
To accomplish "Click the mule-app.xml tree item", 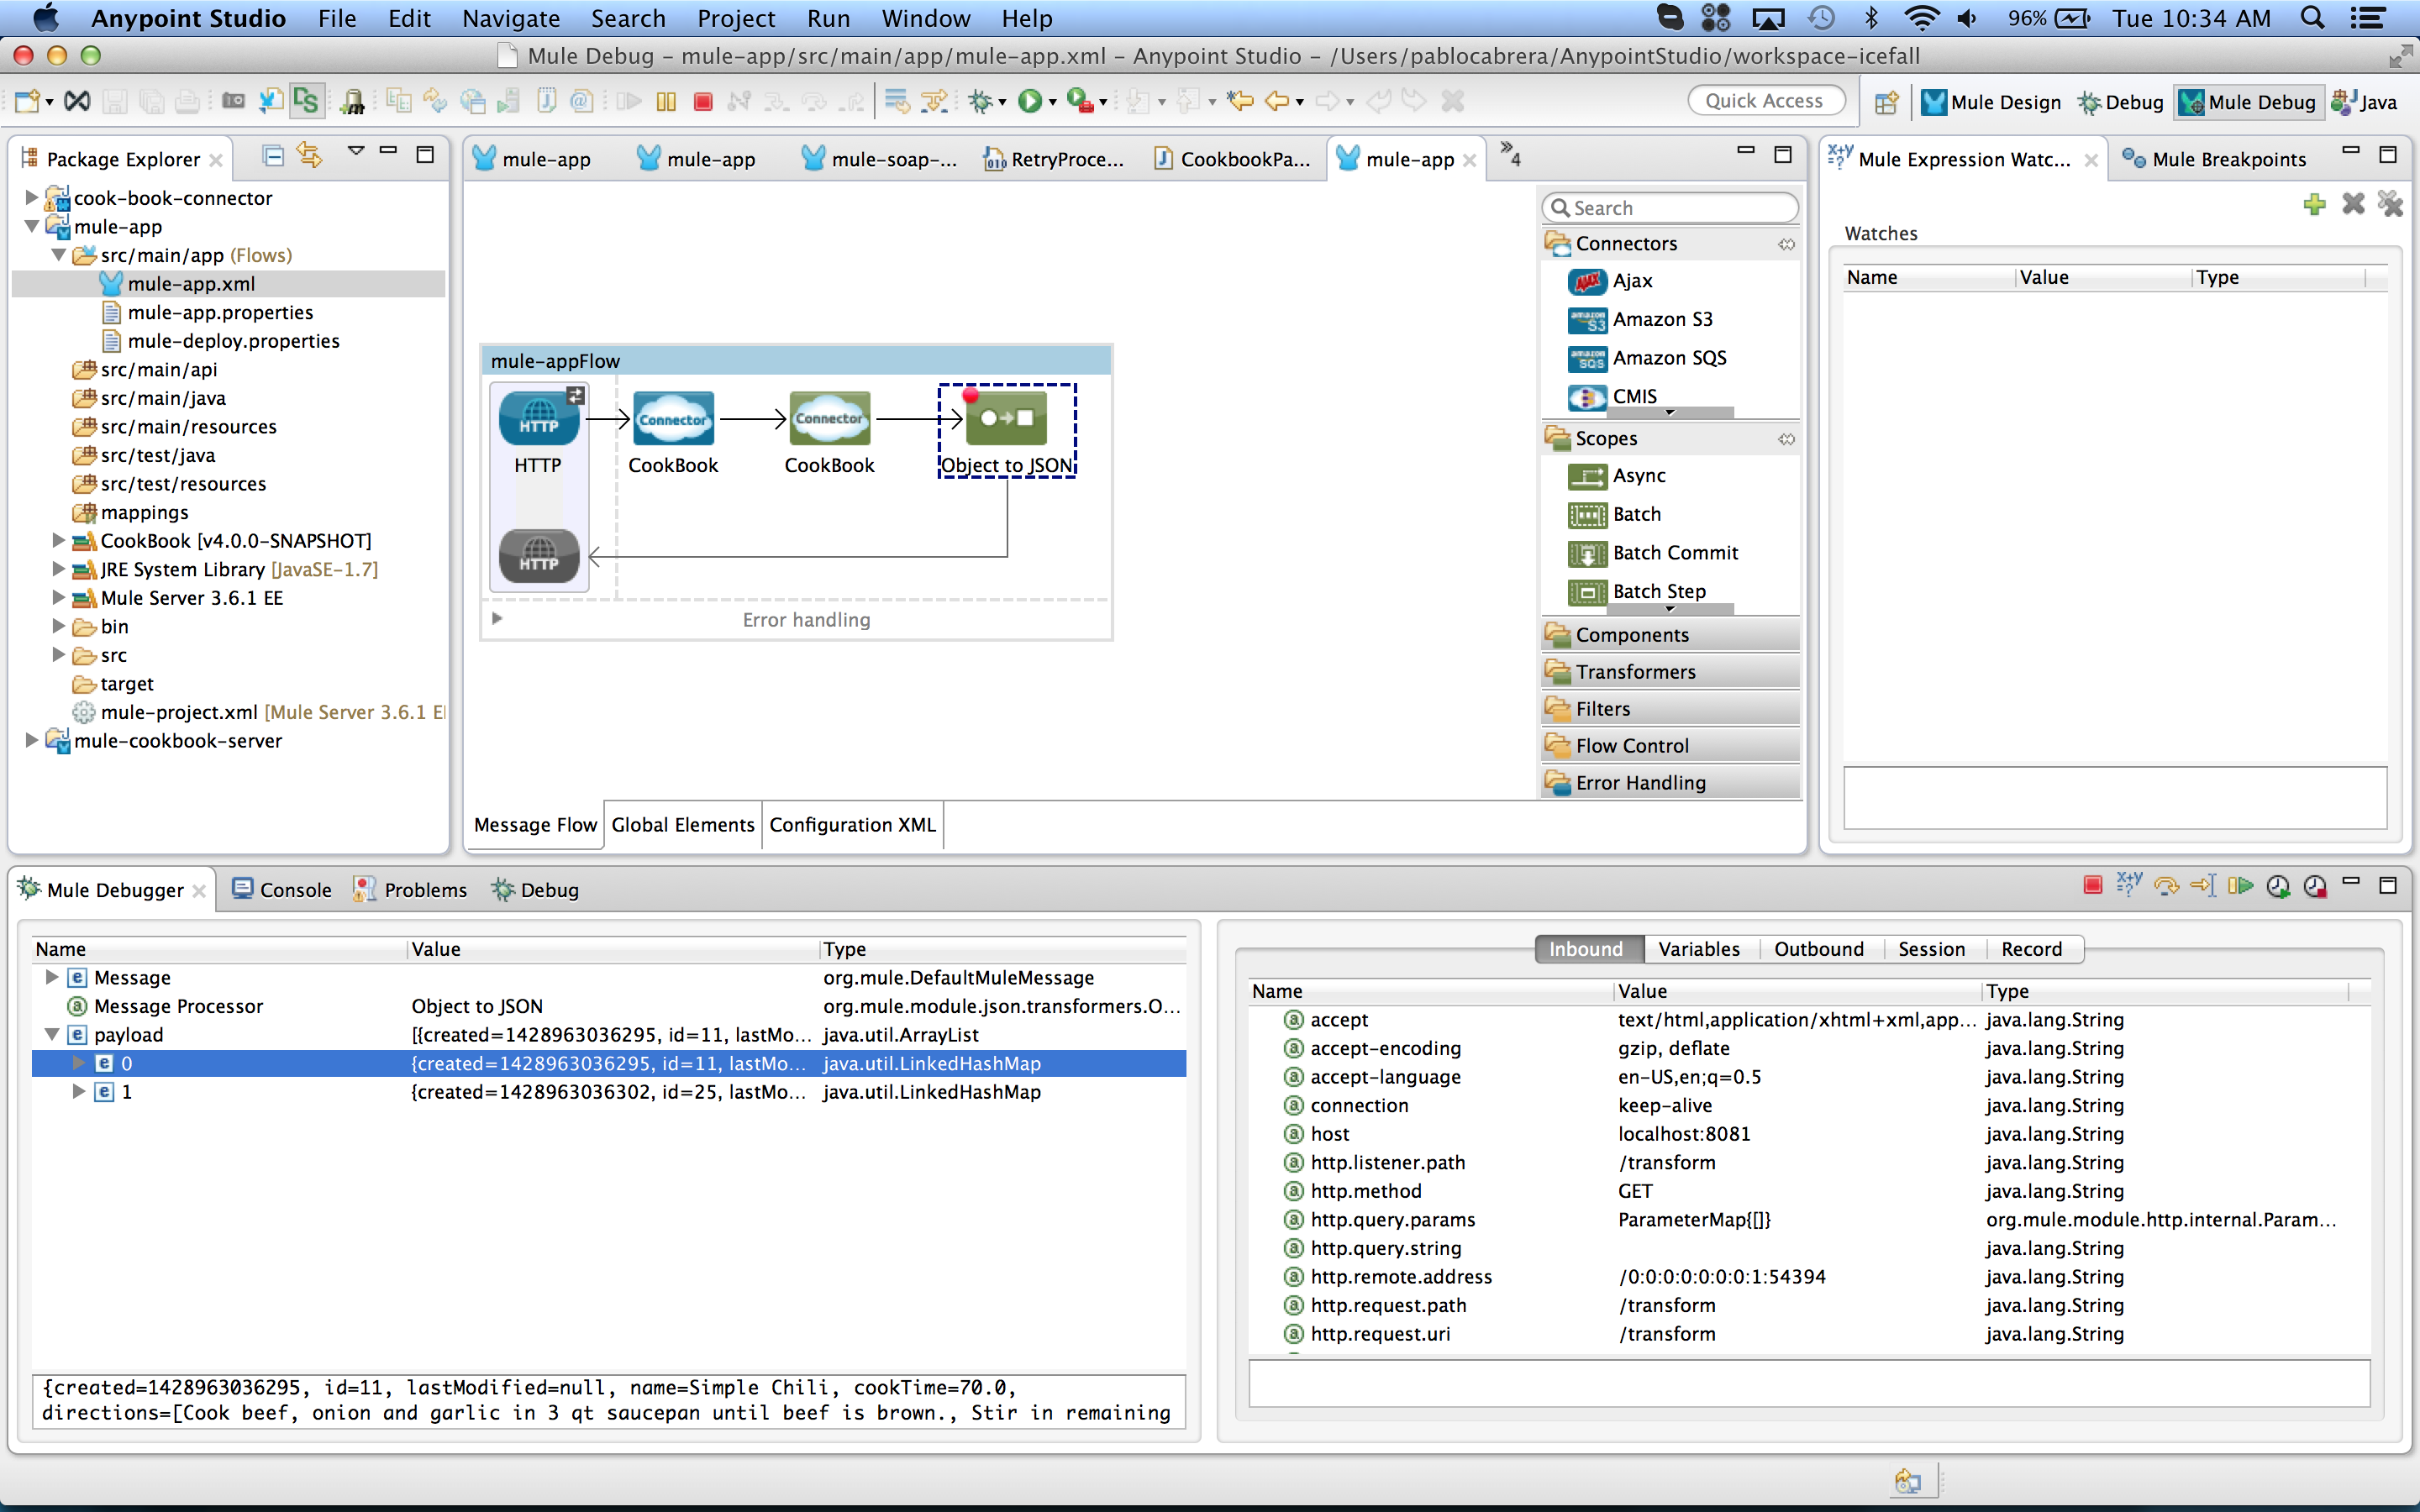I will pyautogui.click(x=192, y=282).
